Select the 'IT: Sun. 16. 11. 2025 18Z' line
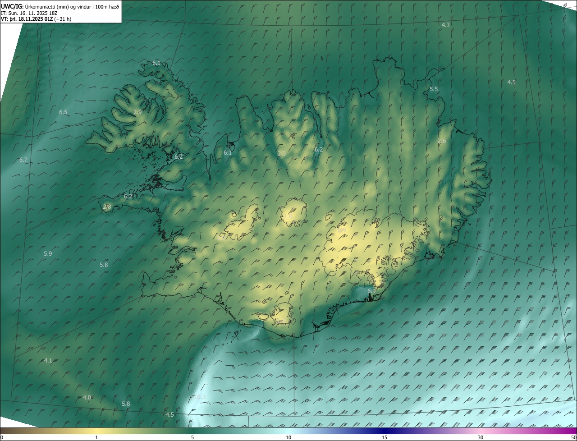The height and width of the screenshot is (441, 577). coord(29,13)
